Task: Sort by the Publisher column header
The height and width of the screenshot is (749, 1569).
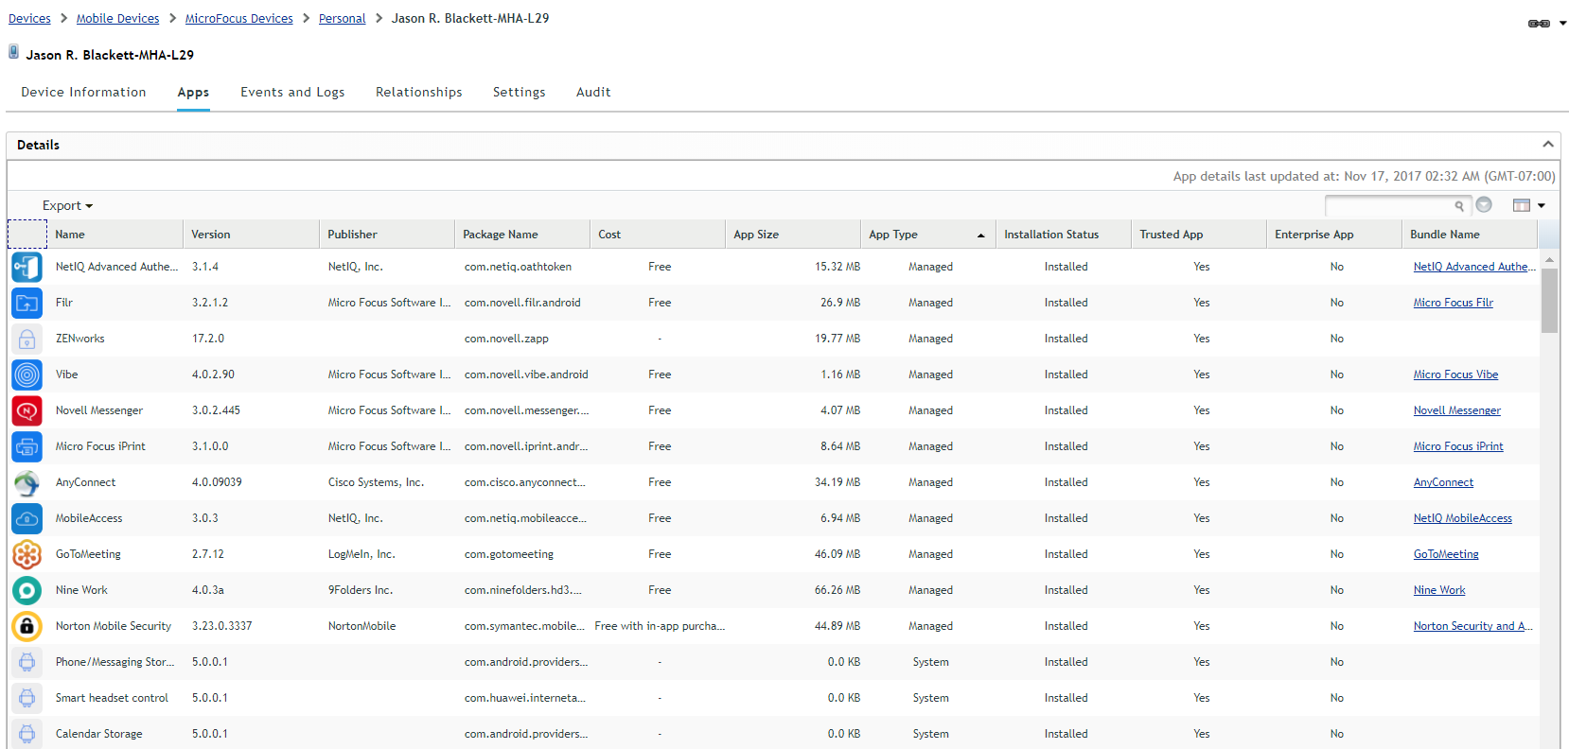Action: coord(387,235)
